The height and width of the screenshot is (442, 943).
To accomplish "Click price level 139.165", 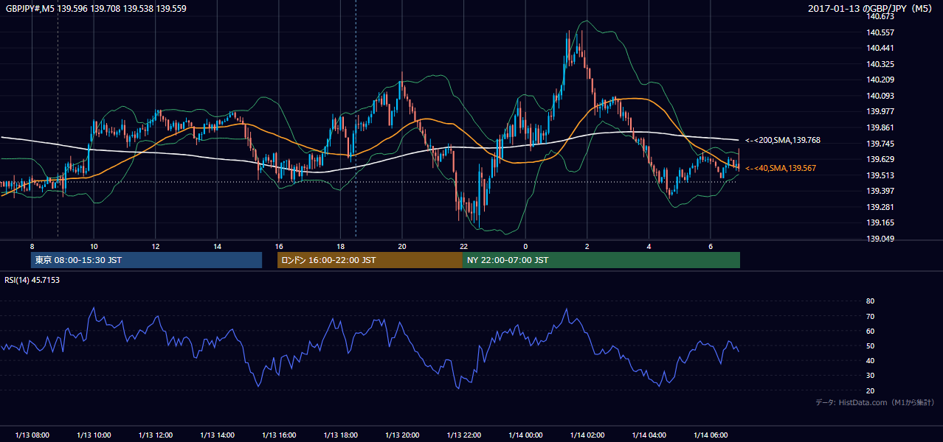I will tap(880, 222).
